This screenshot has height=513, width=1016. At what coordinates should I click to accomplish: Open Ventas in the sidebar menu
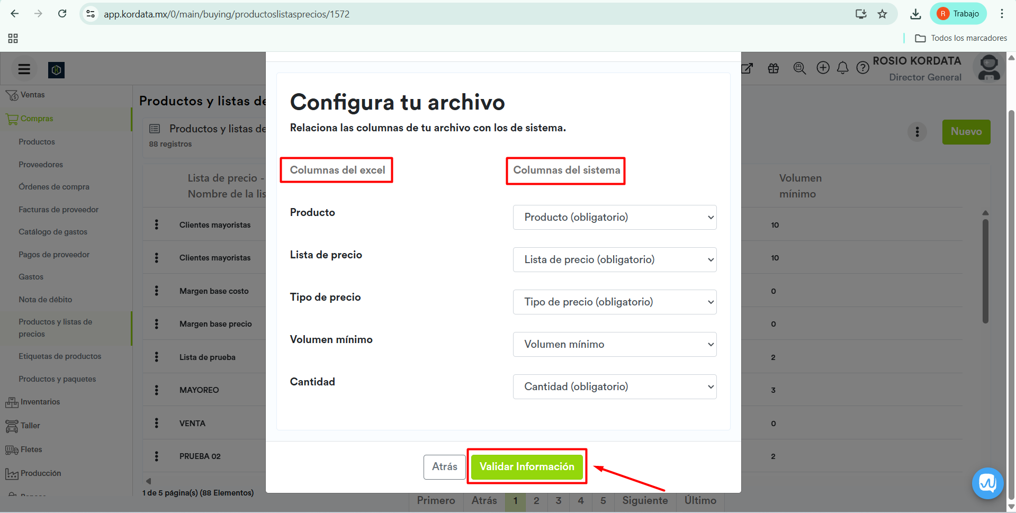(32, 95)
